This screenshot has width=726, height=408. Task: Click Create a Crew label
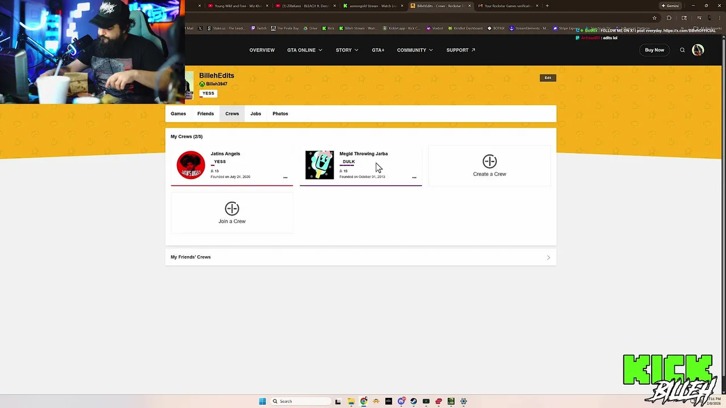(489, 174)
